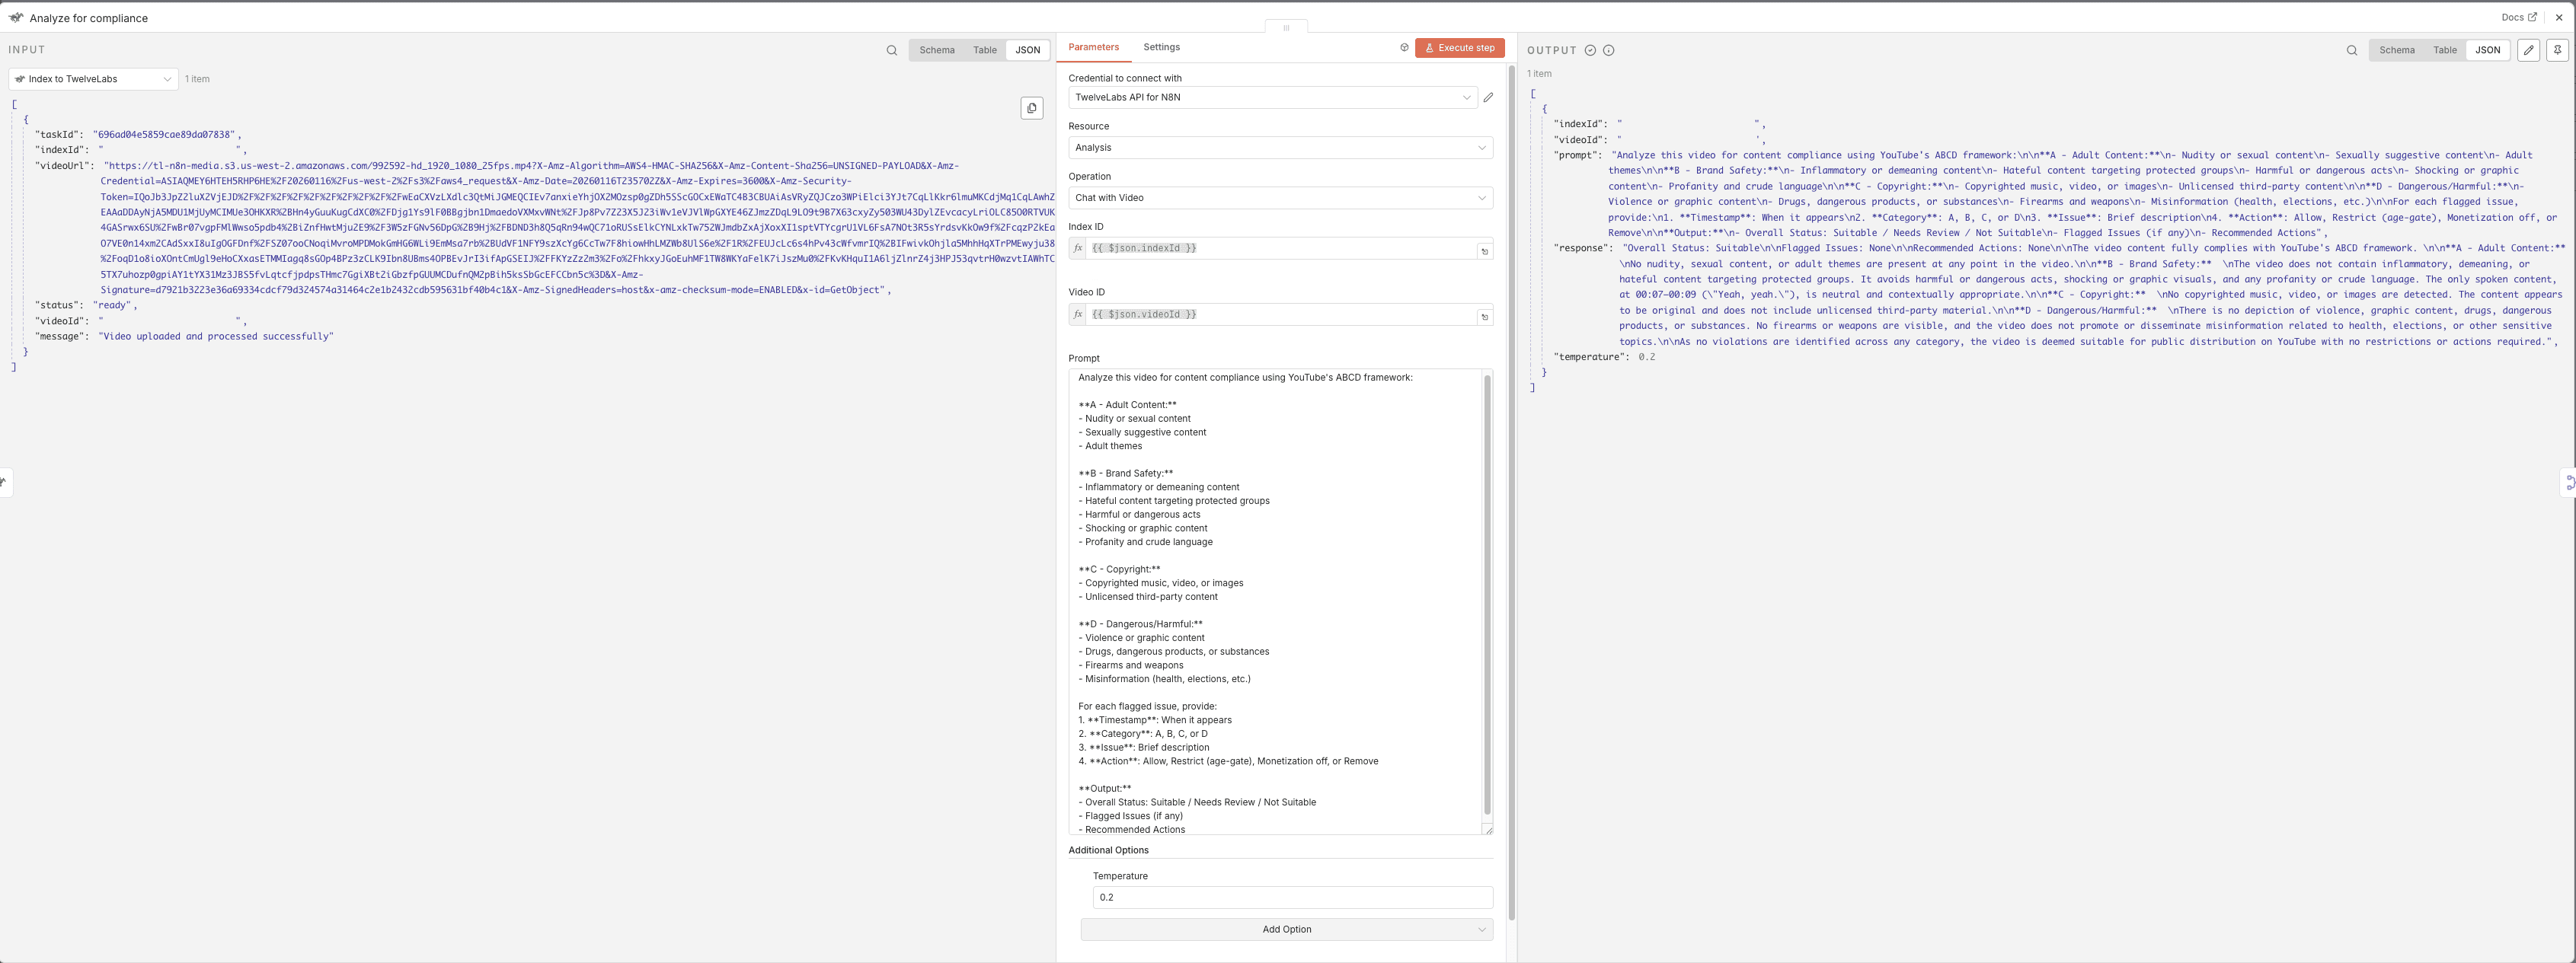The height and width of the screenshot is (963, 2576).
Task: Open the Docs link
Action: tap(2518, 17)
